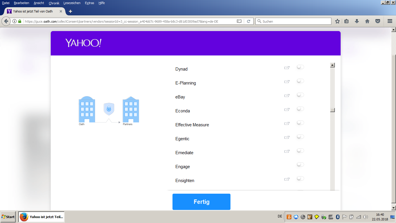Open the Bearbeiten menu

(x=21, y=3)
